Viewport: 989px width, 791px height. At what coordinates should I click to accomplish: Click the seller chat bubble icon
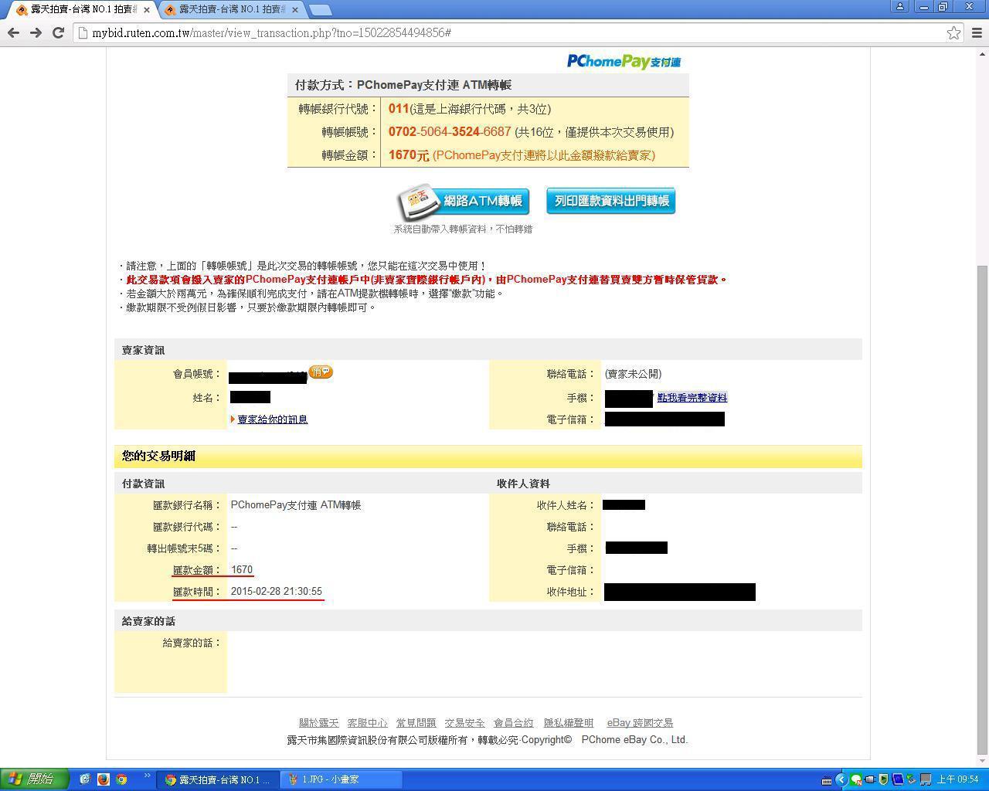320,372
